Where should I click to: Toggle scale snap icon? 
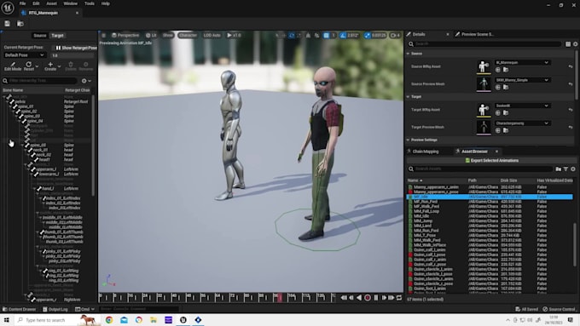pos(367,36)
